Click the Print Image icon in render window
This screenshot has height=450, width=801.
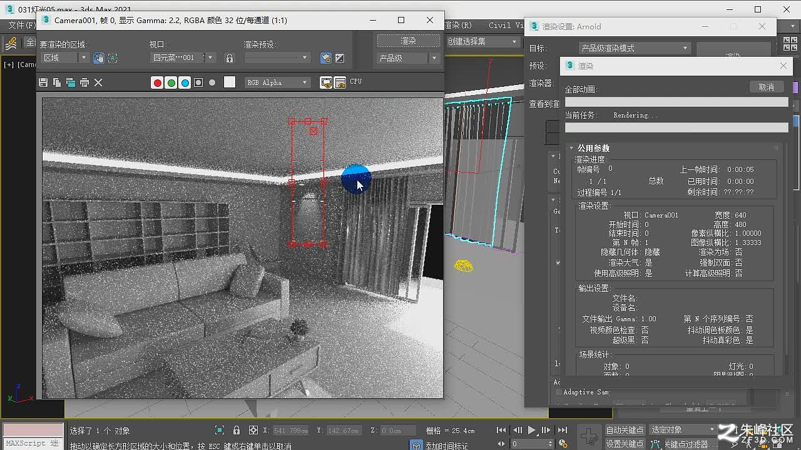pos(84,82)
